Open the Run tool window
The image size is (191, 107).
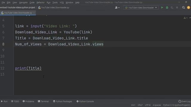pyautogui.click(x=4, y=101)
